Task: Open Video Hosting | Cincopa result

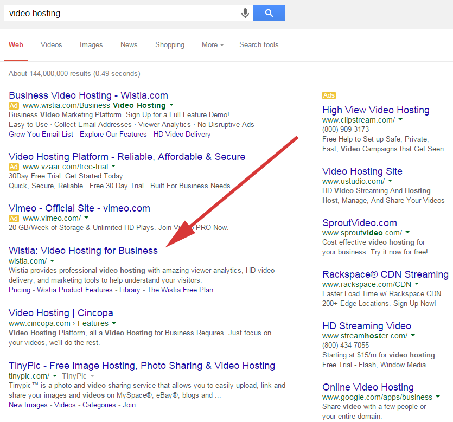Action: coord(61,313)
